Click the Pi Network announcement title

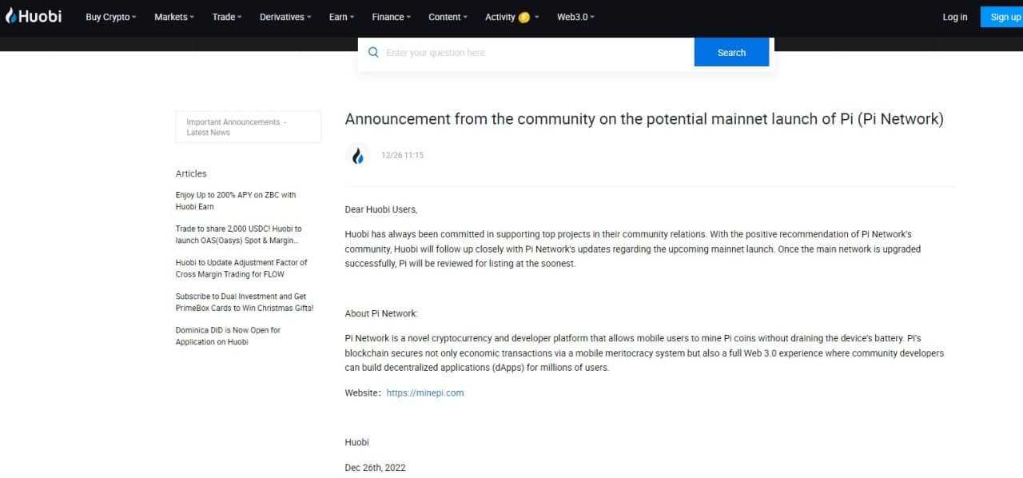[x=644, y=119]
